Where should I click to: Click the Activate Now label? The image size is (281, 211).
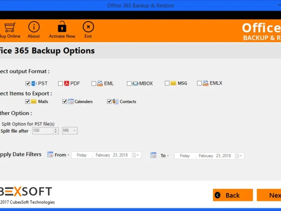click(62, 36)
